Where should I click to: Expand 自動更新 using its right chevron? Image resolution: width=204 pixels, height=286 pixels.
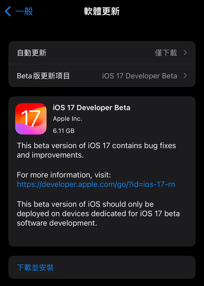(x=185, y=52)
